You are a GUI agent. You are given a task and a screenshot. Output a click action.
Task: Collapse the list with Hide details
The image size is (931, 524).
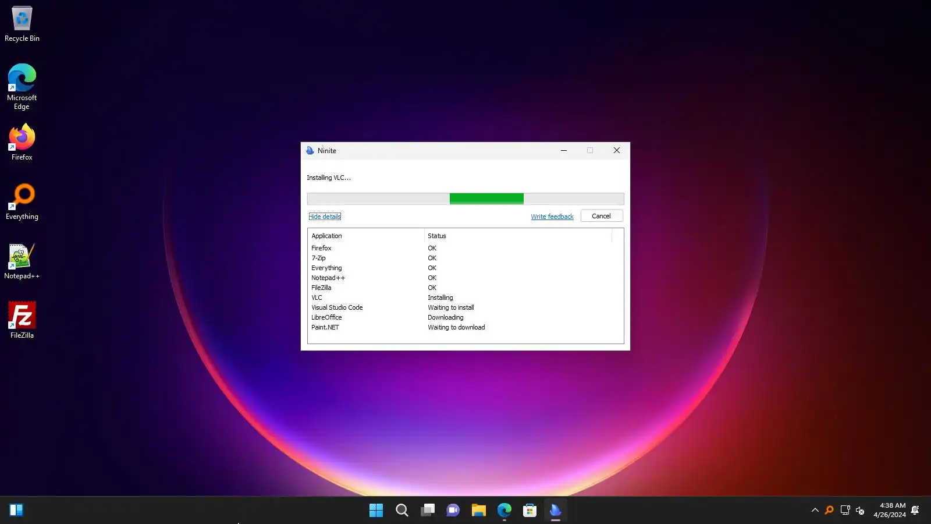[325, 217]
